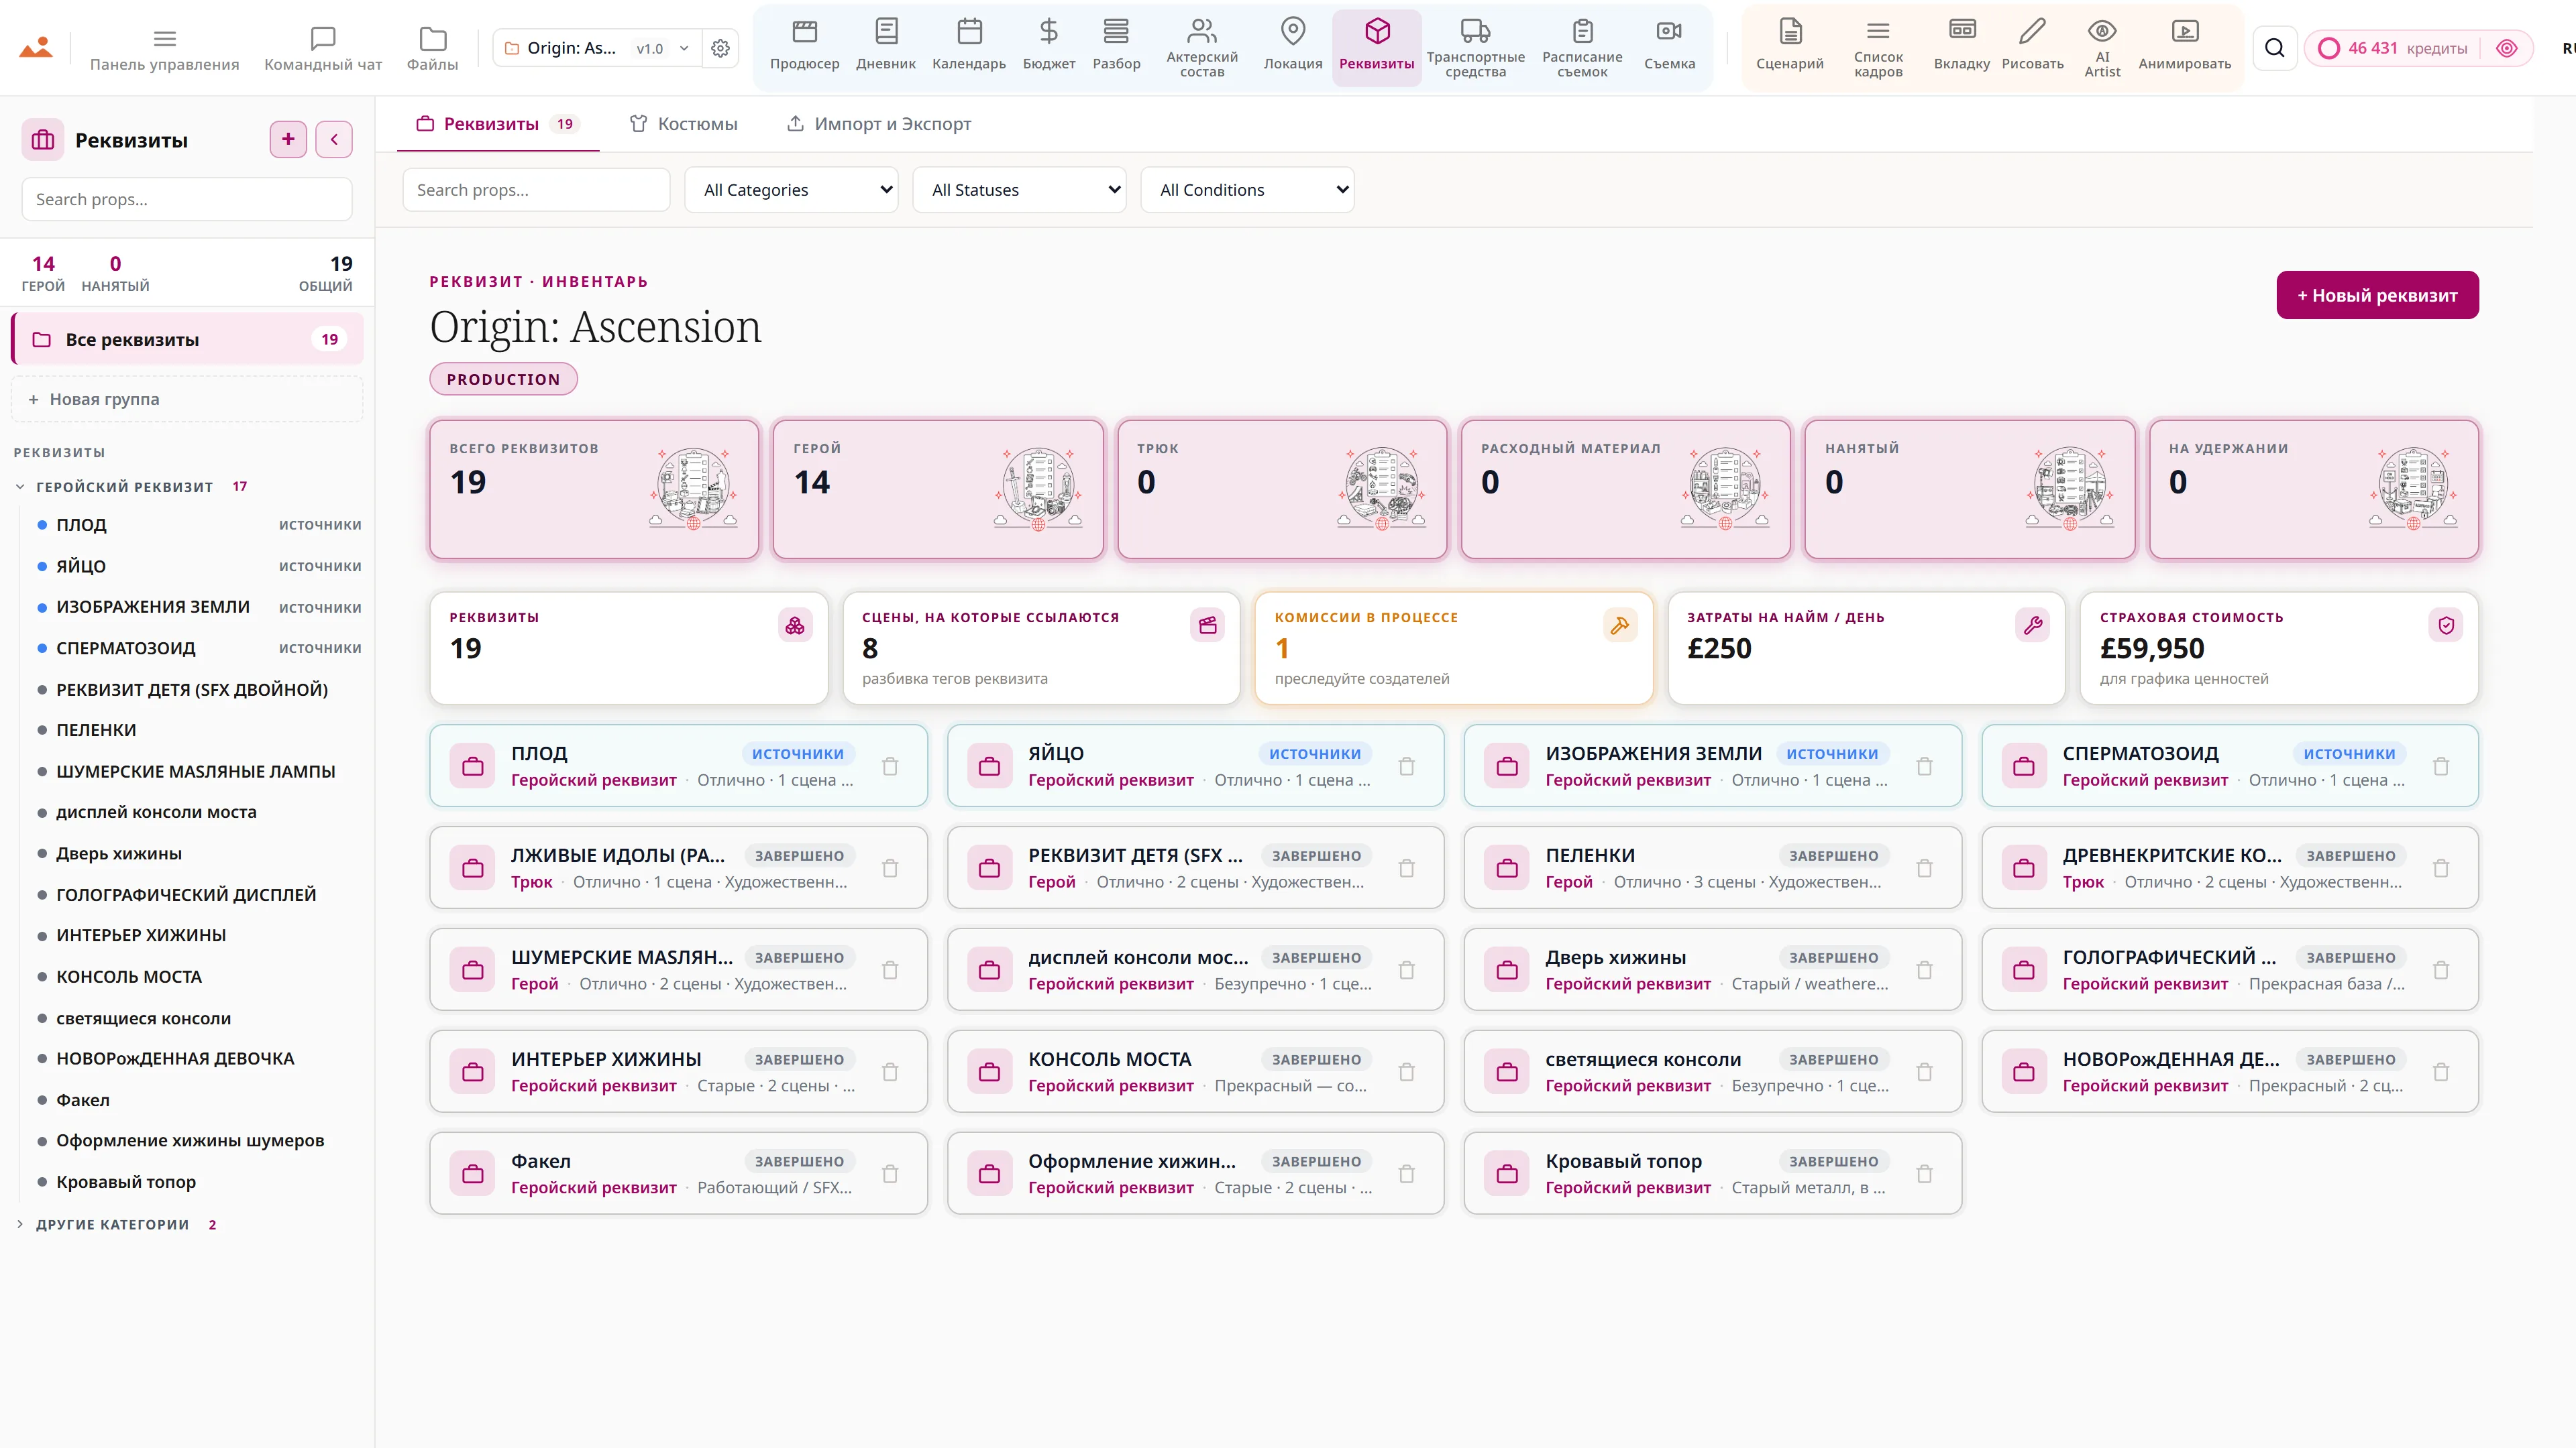Open the All Statuses dropdown
The height and width of the screenshot is (1448, 2576).
pos(1019,190)
